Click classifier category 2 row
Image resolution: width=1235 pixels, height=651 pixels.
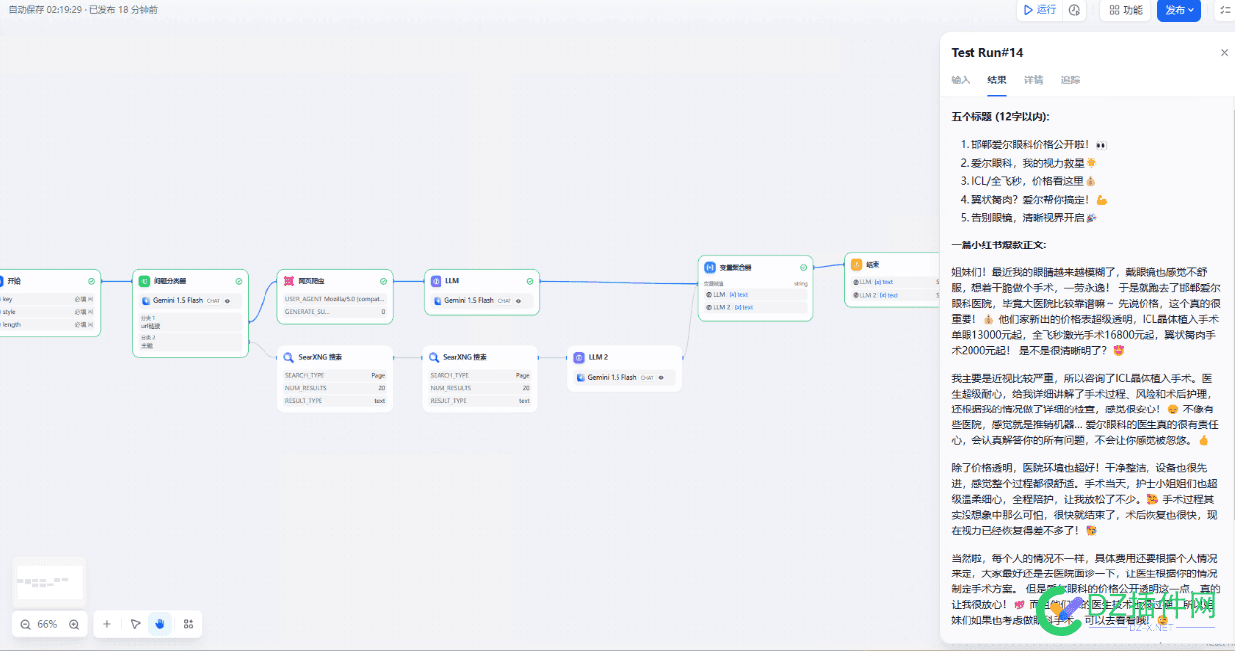coord(190,342)
